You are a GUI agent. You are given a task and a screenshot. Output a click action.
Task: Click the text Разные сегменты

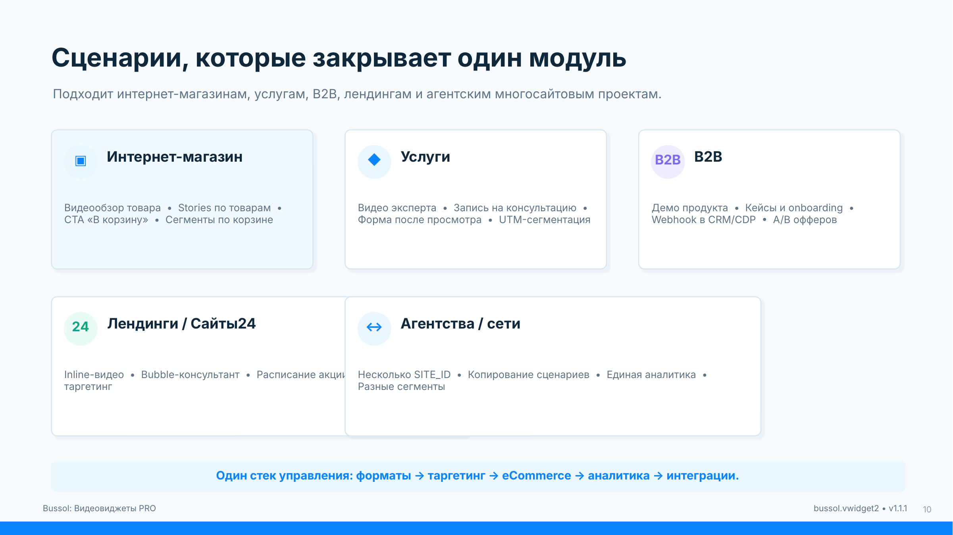point(401,386)
